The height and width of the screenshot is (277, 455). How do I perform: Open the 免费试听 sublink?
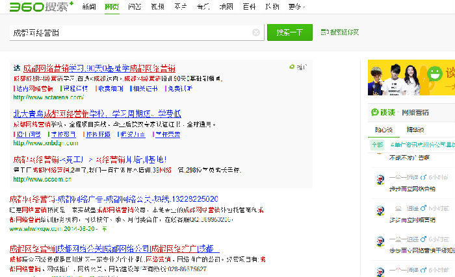[180, 88]
